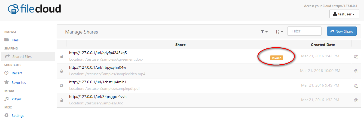Image resolution: width=364 pixels, height=119 pixels.
Task: Open the Recent shortcut
Action: (17, 73)
